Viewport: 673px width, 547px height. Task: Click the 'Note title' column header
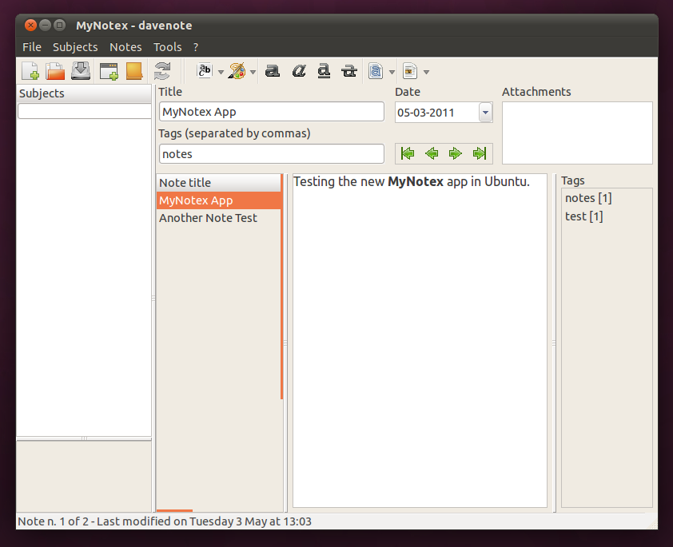218,183
